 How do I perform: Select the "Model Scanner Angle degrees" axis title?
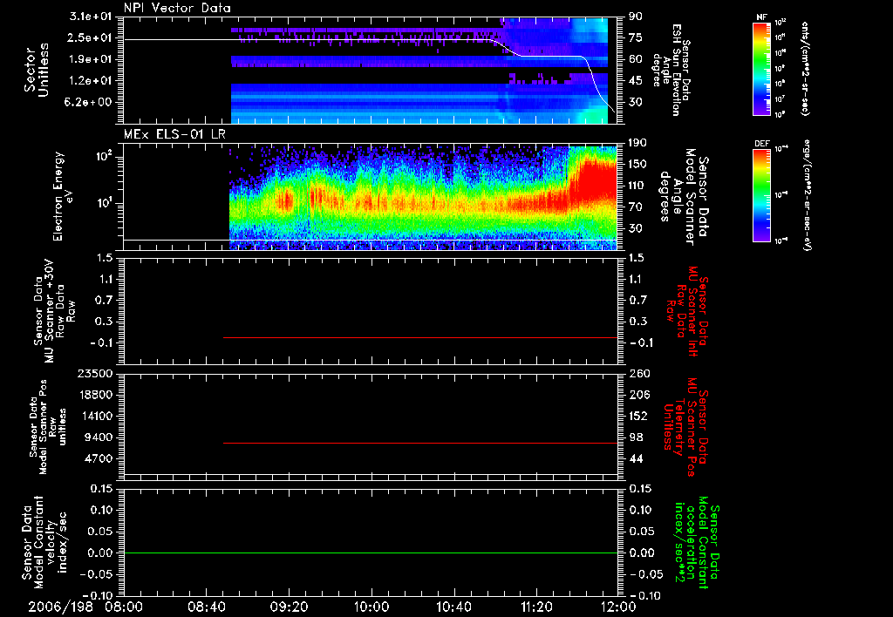[x=677, y=196]
